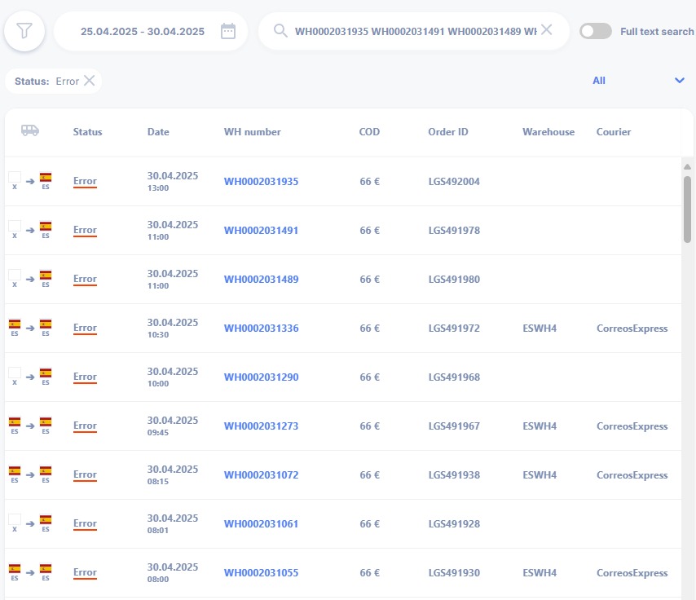
Task: Sort by the WH number column header
Action: (252, 132)
